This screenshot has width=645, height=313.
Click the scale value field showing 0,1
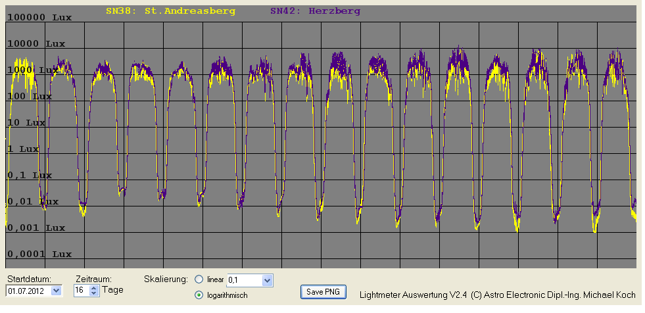point(243,281)
